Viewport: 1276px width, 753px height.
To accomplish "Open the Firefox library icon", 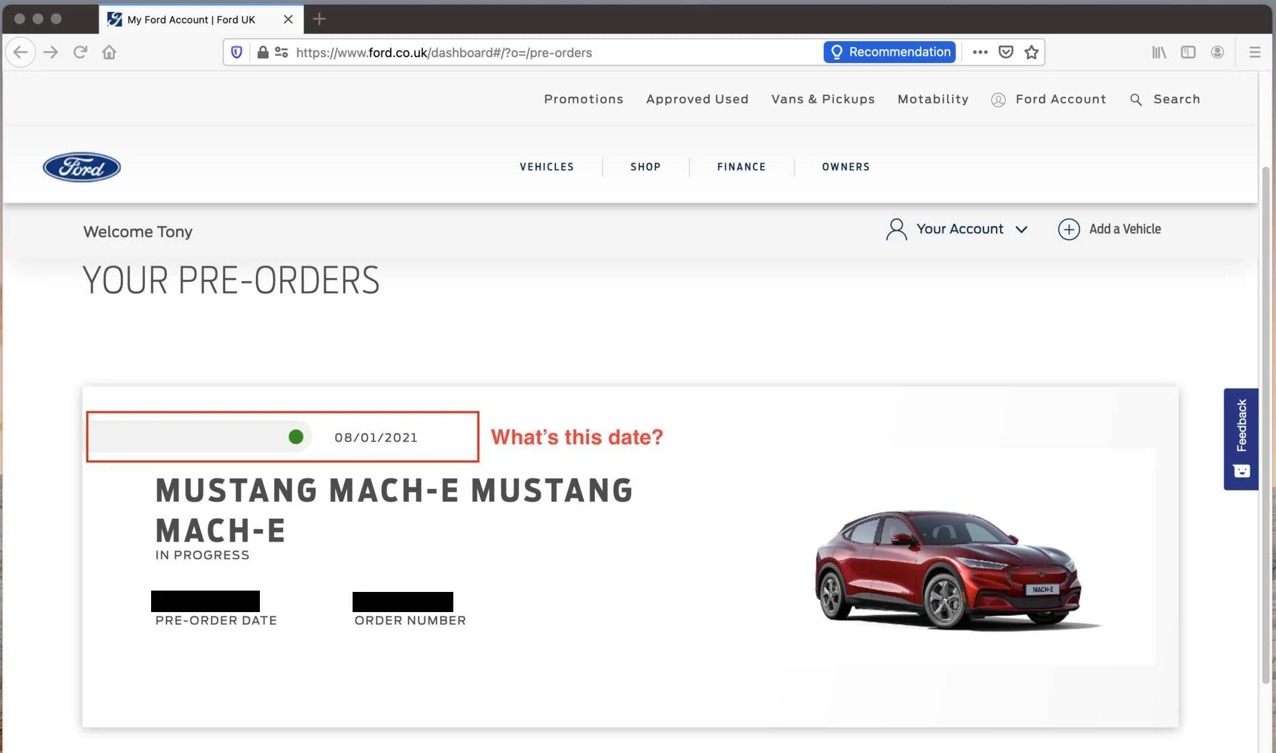I will [1159, 52].
